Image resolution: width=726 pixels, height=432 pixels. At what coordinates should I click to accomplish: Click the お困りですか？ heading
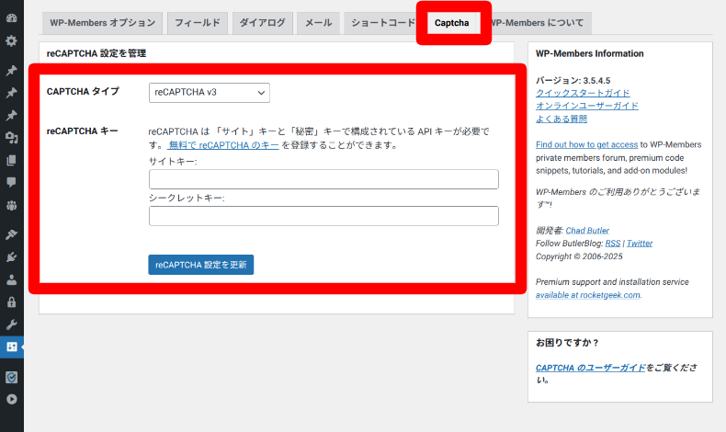coord(567,343)
